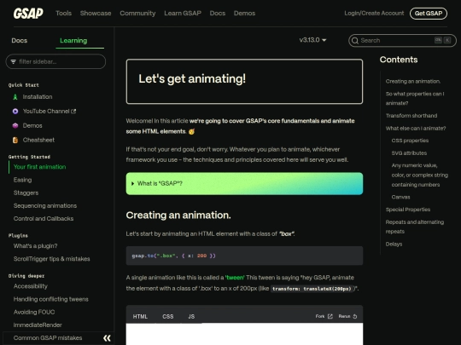Open Sequencing animations sidebar item
The height and width of the screenshot is (345, 461).
[x=45, y=205]
